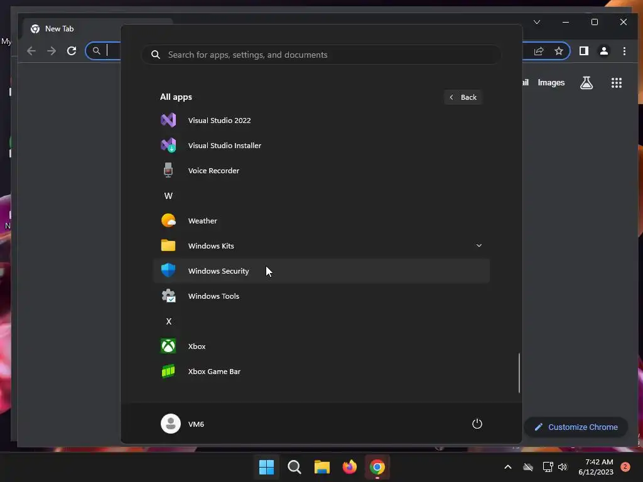
Task: Open Windows Tools gear icon
Action: pos(168,296)
